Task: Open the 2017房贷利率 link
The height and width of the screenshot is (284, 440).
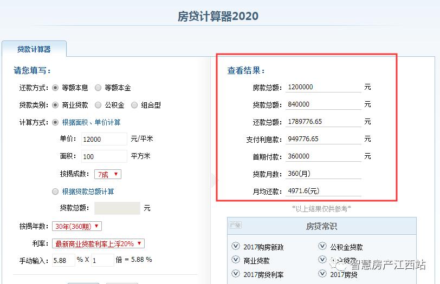Action: pos(263,275)
